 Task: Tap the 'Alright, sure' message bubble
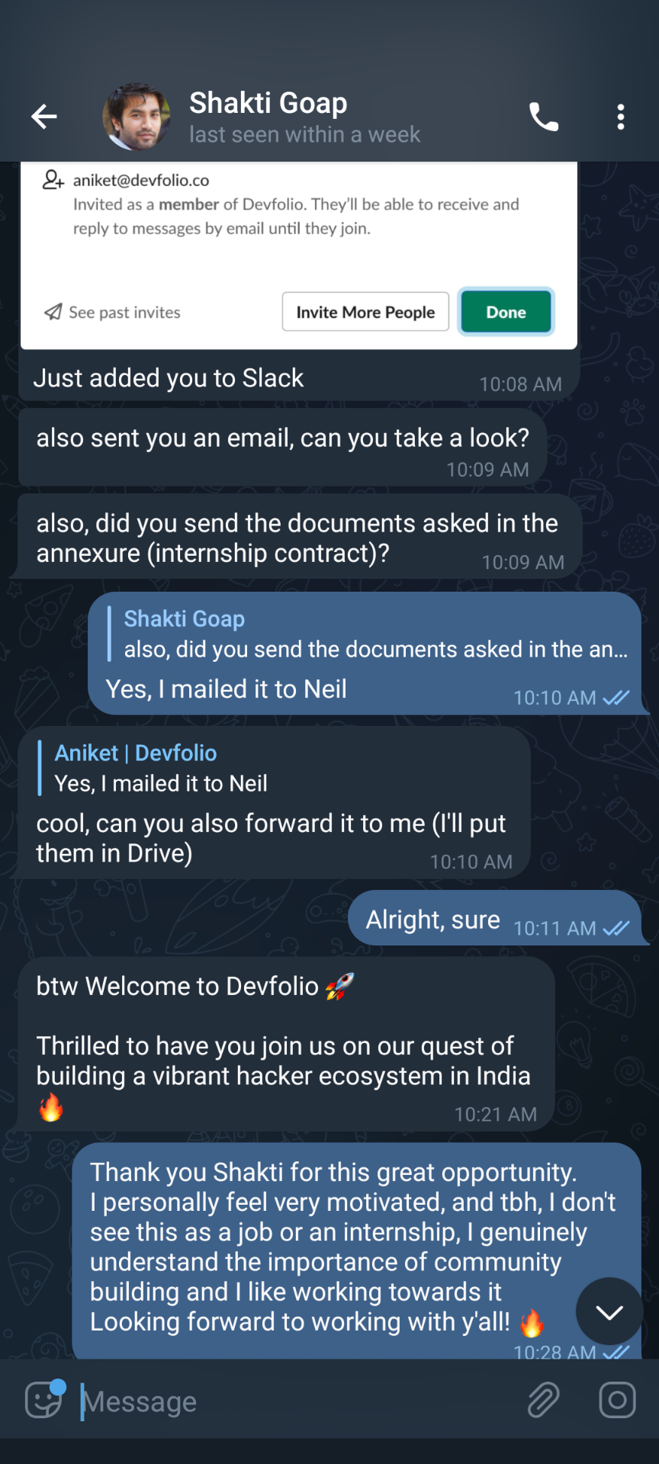click(x=498, y=918)
